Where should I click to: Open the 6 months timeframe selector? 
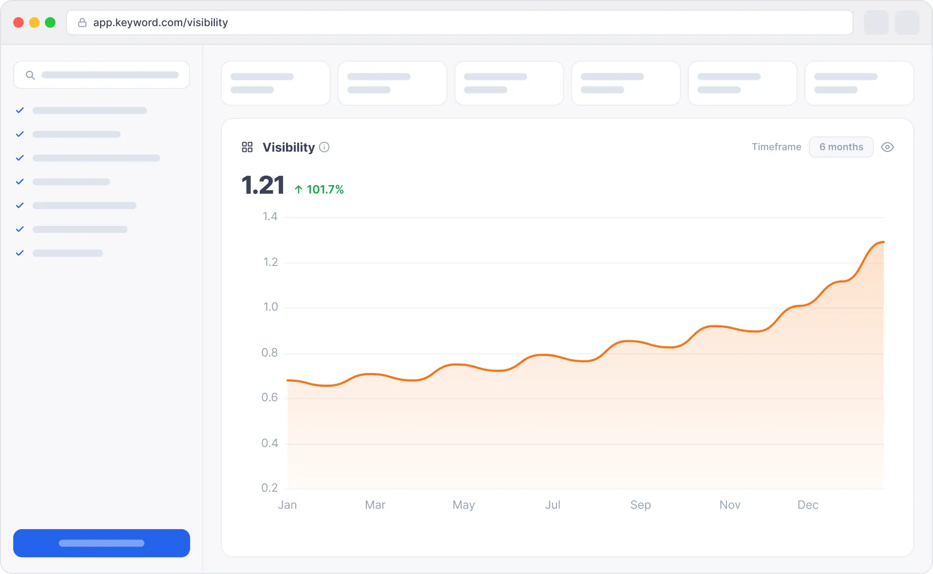pos(841,147)
